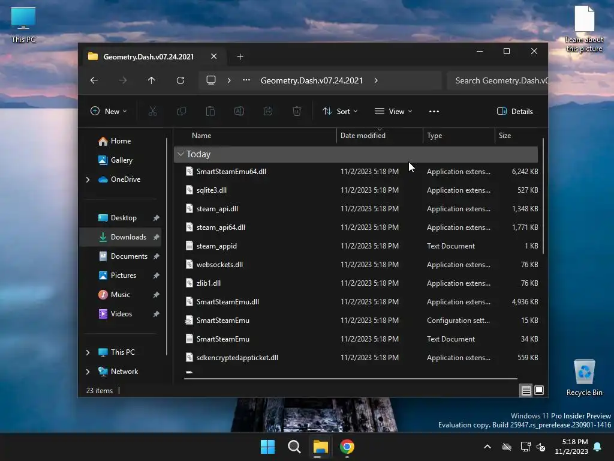Open the Sort dropdown
Image resolution: width=614 pixels, height=461 pixels.
coord(340,111)
